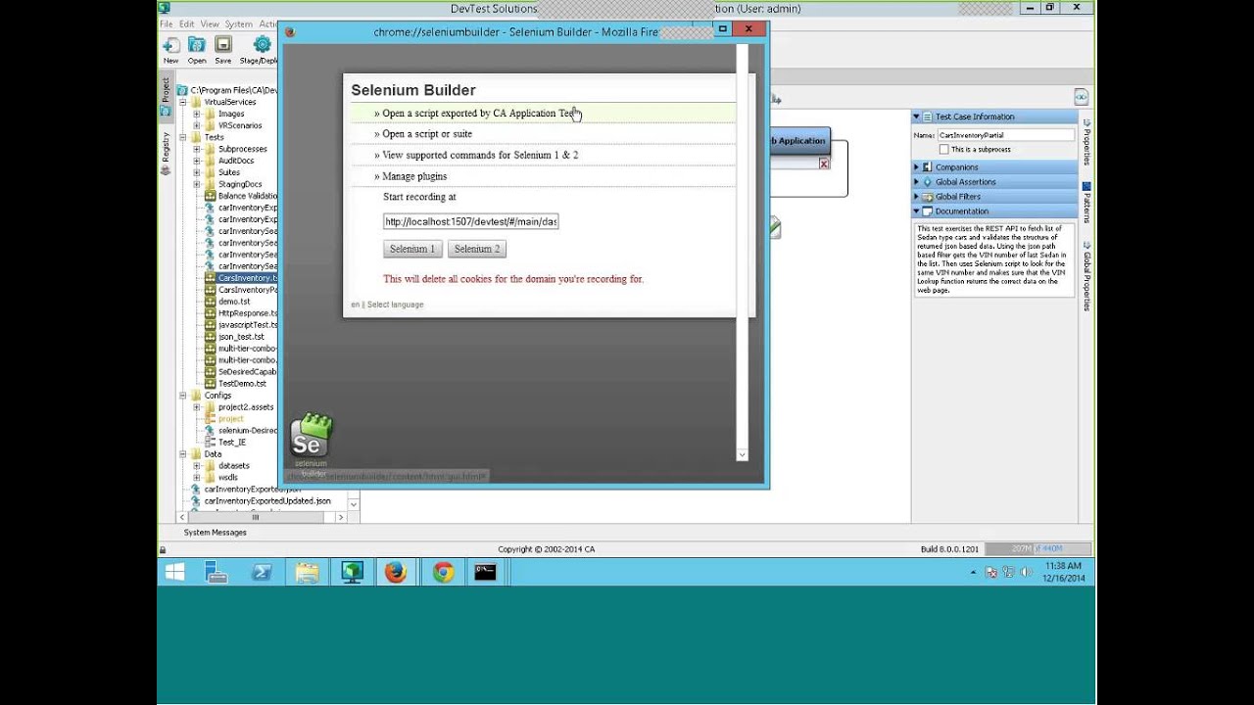Image resolution: width=1254 pixels, height=705 pixels.
Task: Click the Server Manager icon in the taskbar
Action: pyautogui.click(x=217, y=572)
